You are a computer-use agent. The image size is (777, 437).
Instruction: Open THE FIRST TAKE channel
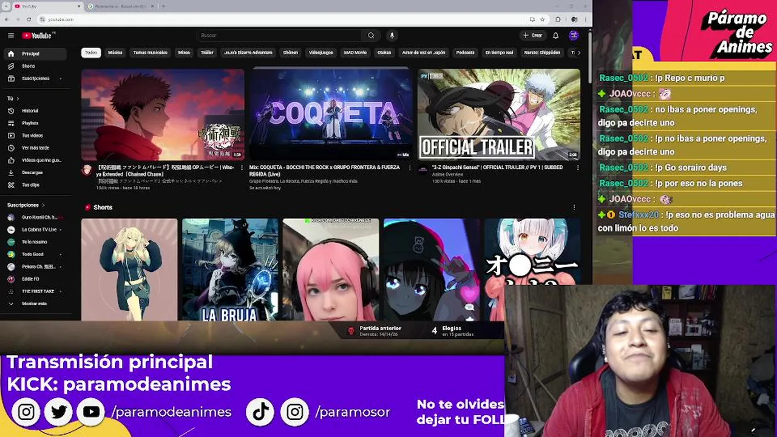tap(34, 291)
